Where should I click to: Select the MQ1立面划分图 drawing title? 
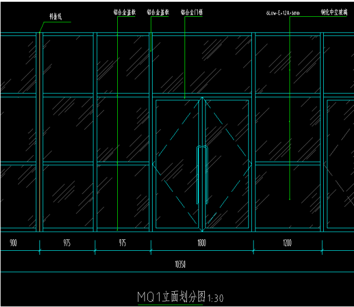pos(171,297)
